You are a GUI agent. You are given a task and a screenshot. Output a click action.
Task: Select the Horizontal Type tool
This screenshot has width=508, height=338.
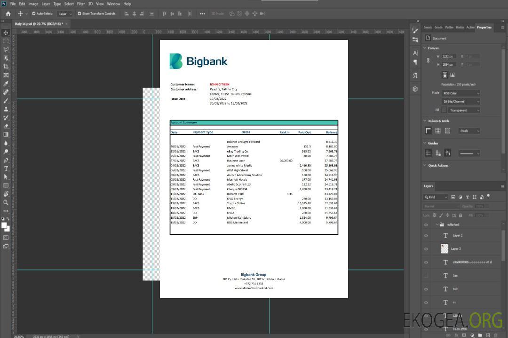coord(6,169)
